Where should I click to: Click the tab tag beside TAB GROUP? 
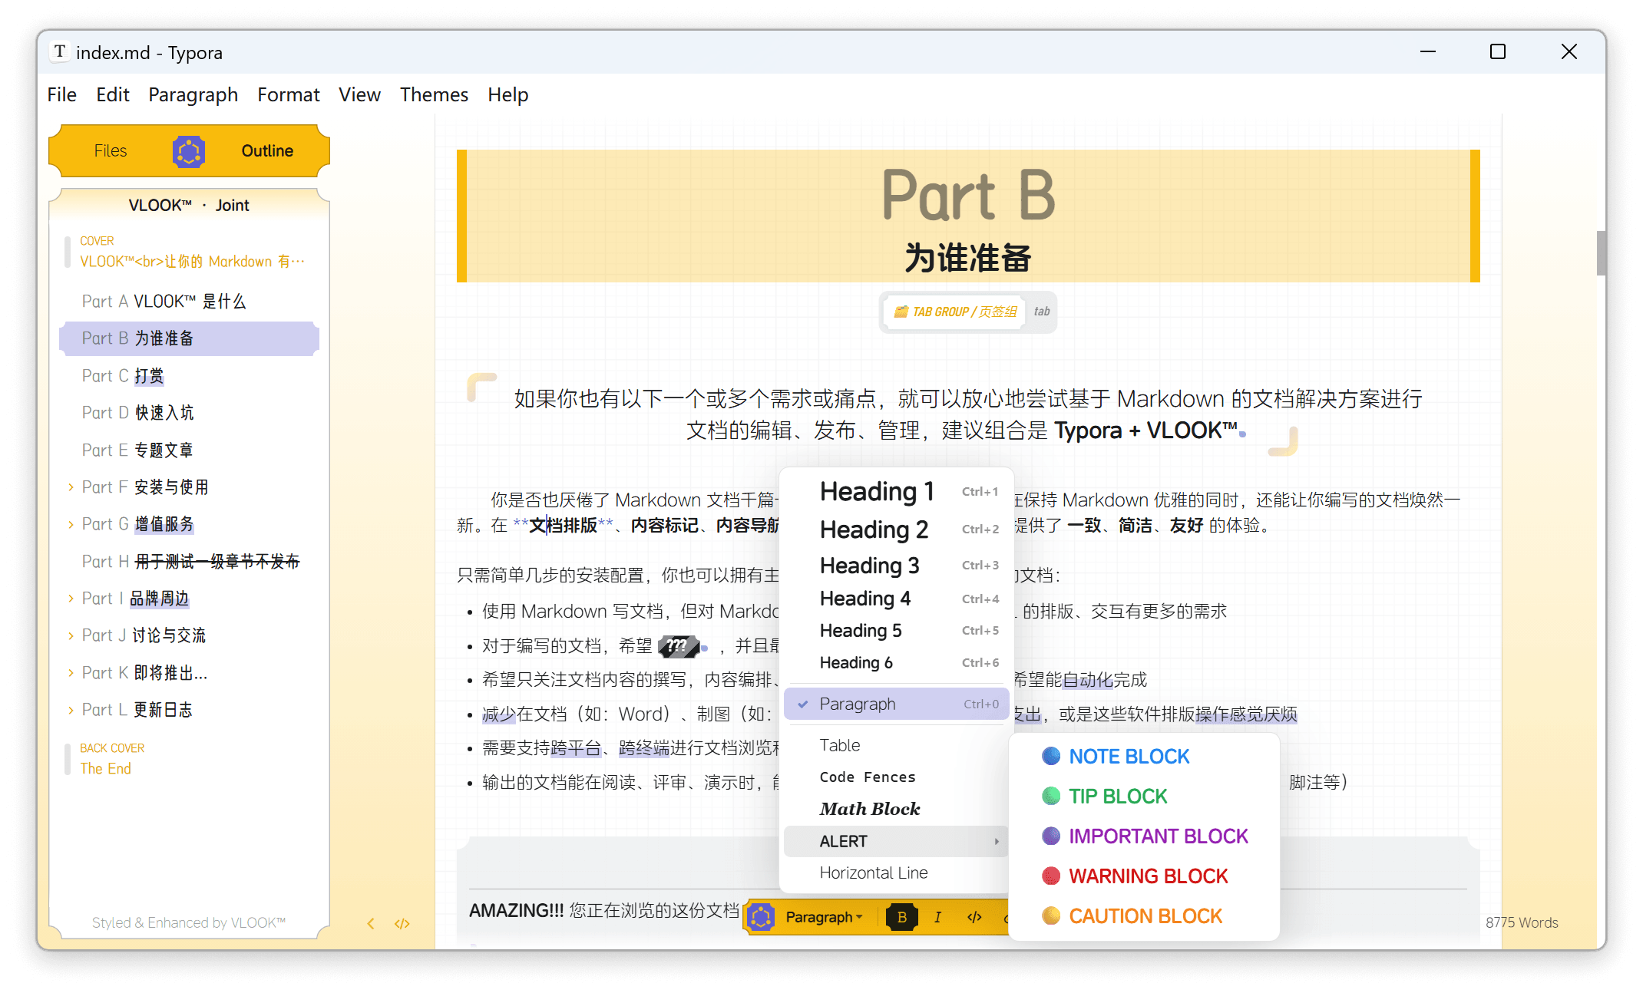click(1042, 312)
